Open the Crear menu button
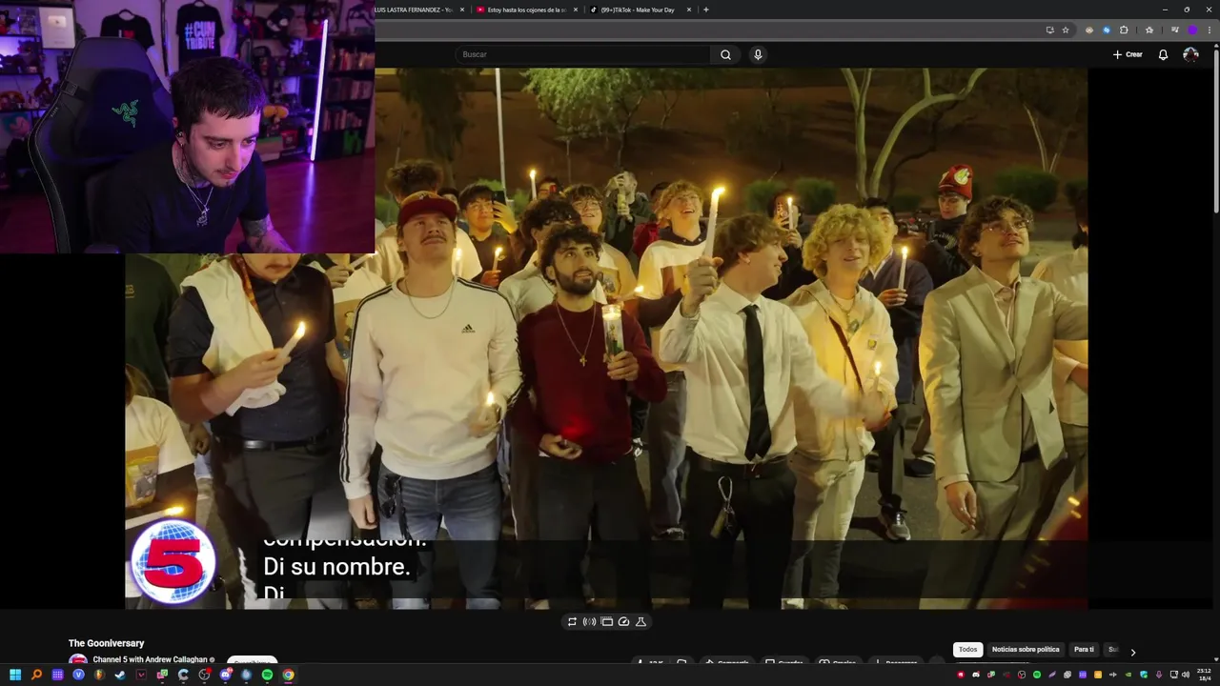The height and width of the screenshot is (686, 1220). tap(1128, 54)
